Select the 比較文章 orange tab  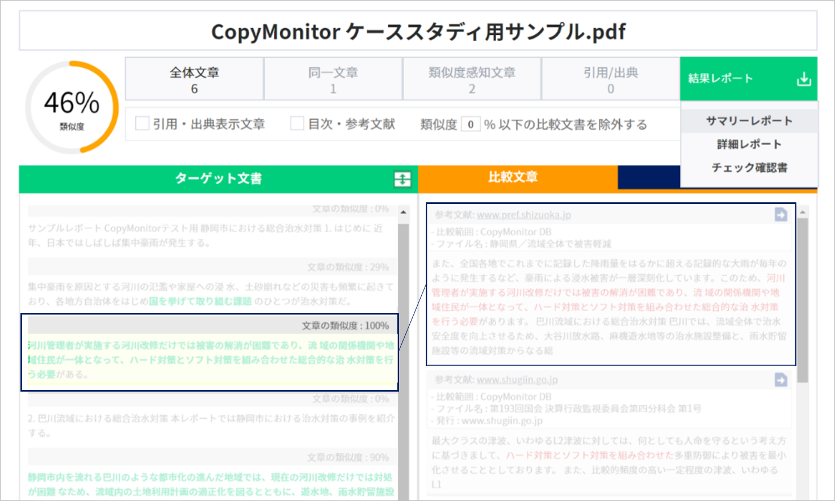(x=518, y=177)
